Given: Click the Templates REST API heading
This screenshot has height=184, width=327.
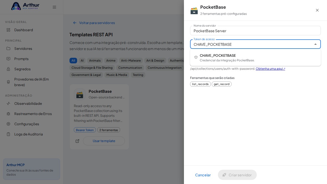Looking at the screenshot, I should (91, 34).
